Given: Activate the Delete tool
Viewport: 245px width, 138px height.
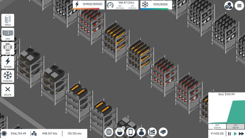Looking at the screenshot, I should pyautogui.click(x=8, y=90).
